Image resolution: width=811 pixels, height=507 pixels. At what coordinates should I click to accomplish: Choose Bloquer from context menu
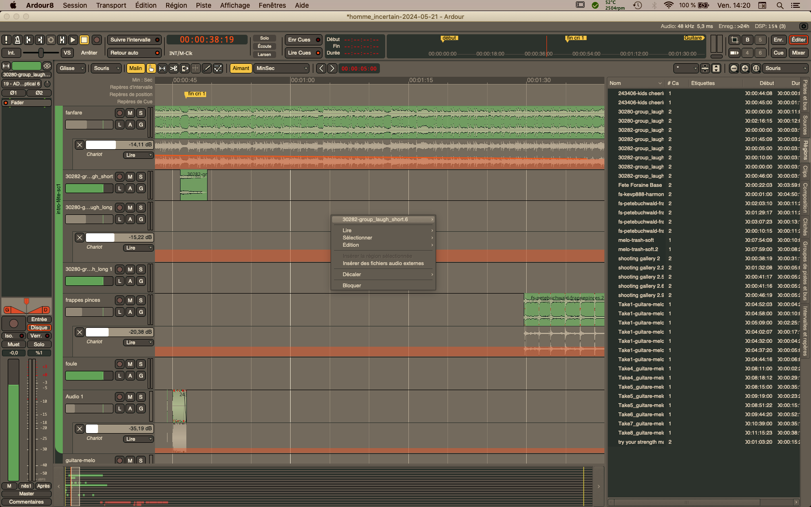352,286
